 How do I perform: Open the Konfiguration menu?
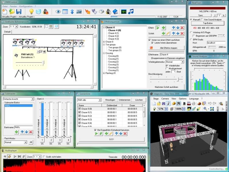26,6
